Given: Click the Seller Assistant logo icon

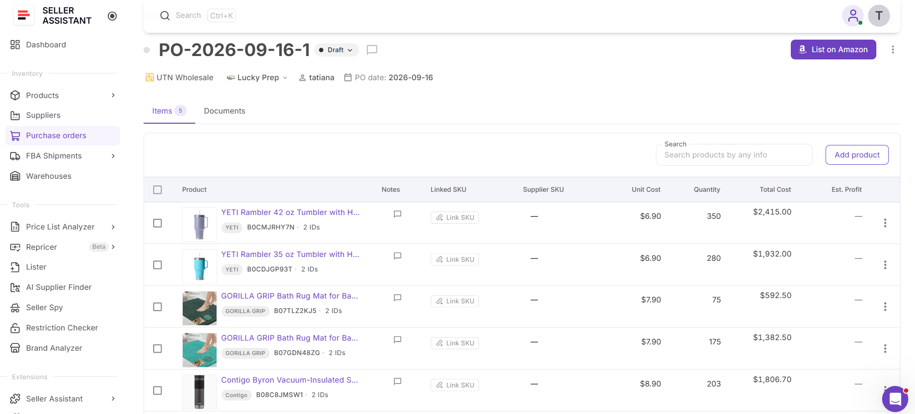Looking at the screenshot, I should (x=24, y=15).
